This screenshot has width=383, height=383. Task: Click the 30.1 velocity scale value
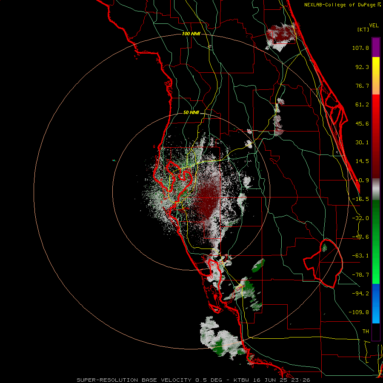pyautogui.click(x=362, y=143)
